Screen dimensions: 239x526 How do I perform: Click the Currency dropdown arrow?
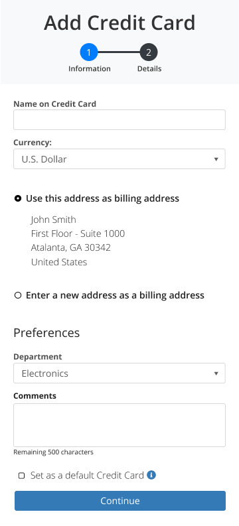[x=216, y=159]
